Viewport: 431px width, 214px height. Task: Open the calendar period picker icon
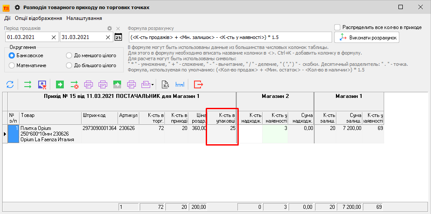(x=118, y=37)
